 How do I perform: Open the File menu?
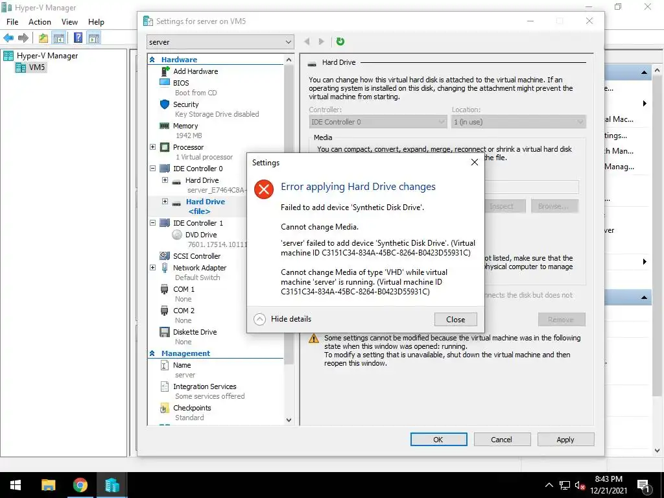(x=12, y=22)
